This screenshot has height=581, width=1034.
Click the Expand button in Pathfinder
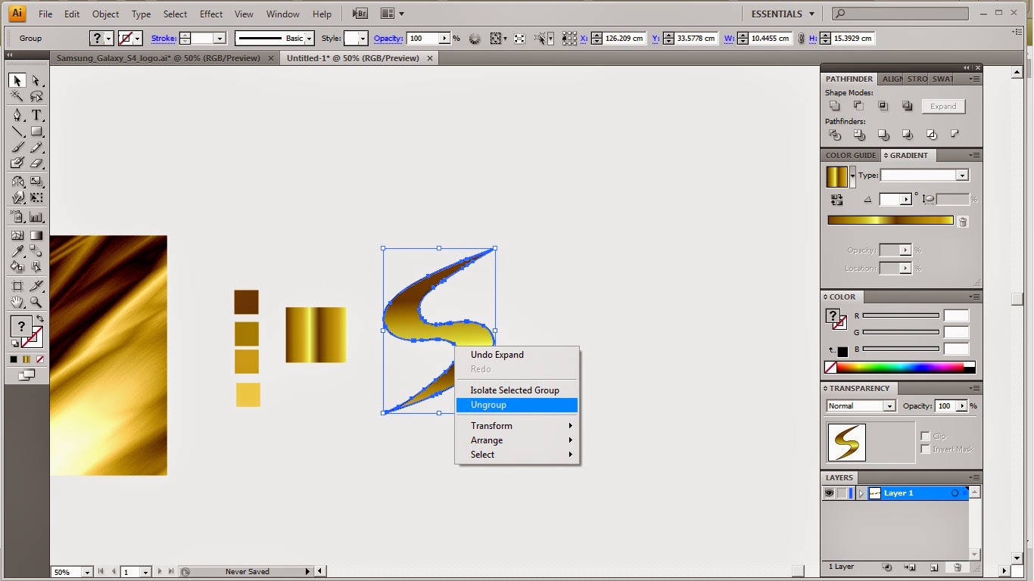point(943,107)
